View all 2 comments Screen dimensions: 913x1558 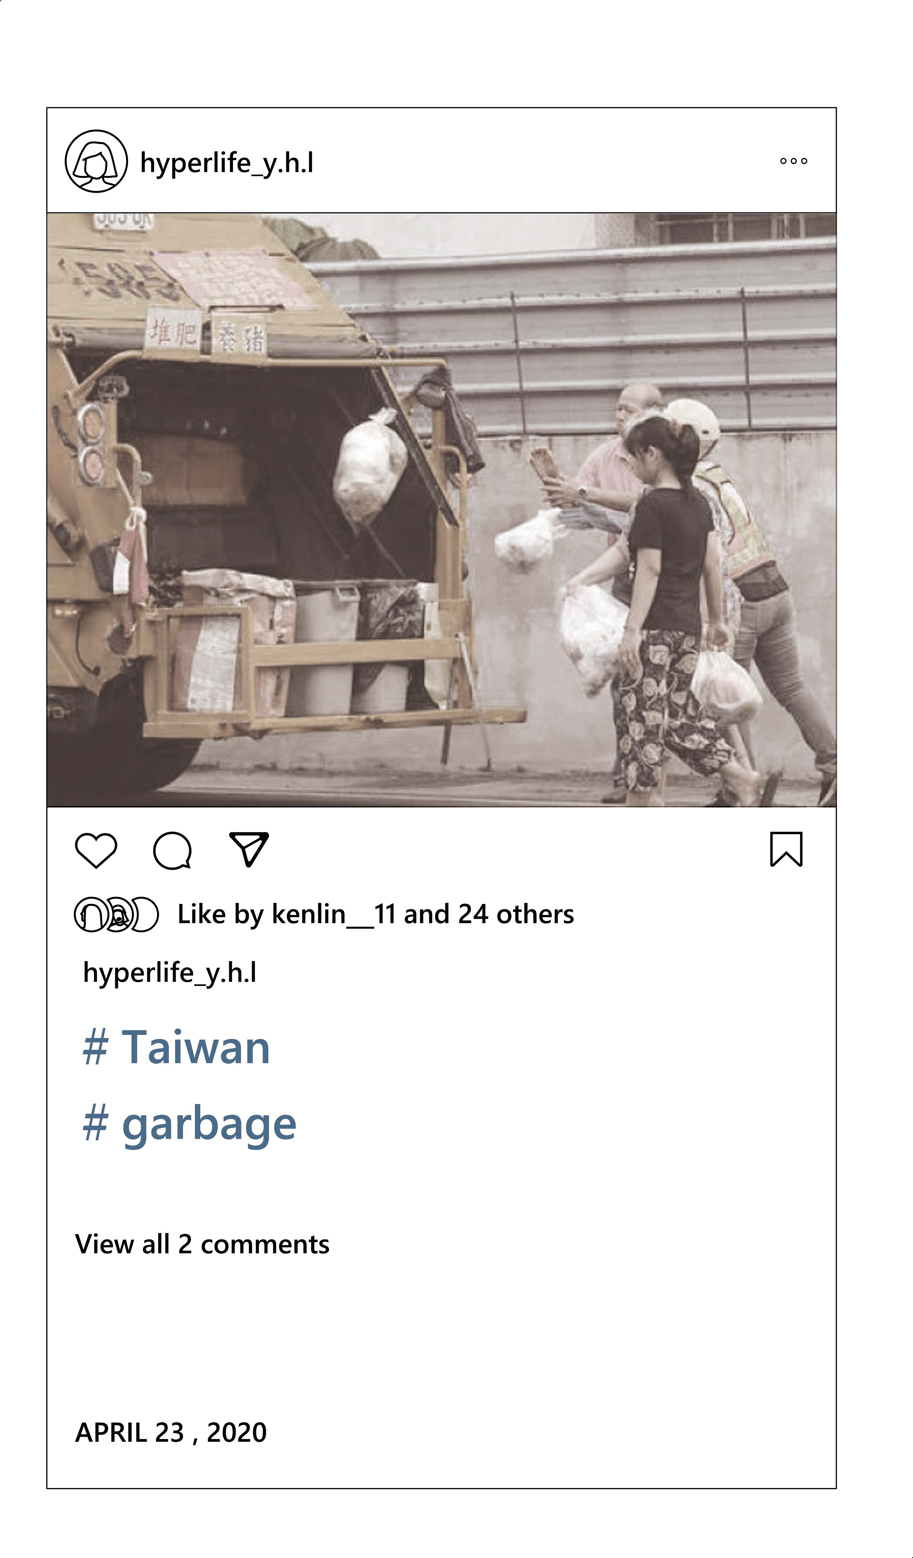click(202, 1245)
